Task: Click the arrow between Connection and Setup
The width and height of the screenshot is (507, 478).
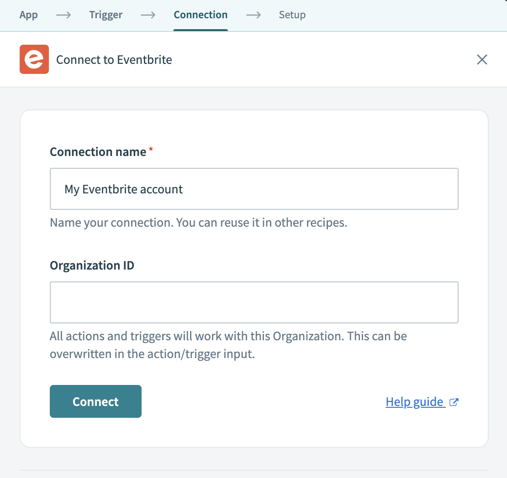Action: tap(253, 15)
